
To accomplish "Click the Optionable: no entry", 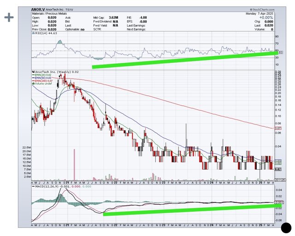I will 75,29.
